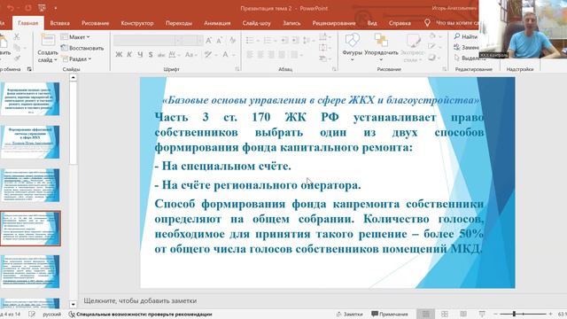Toggle strikethrough abc button

click(x=161, y=55)
